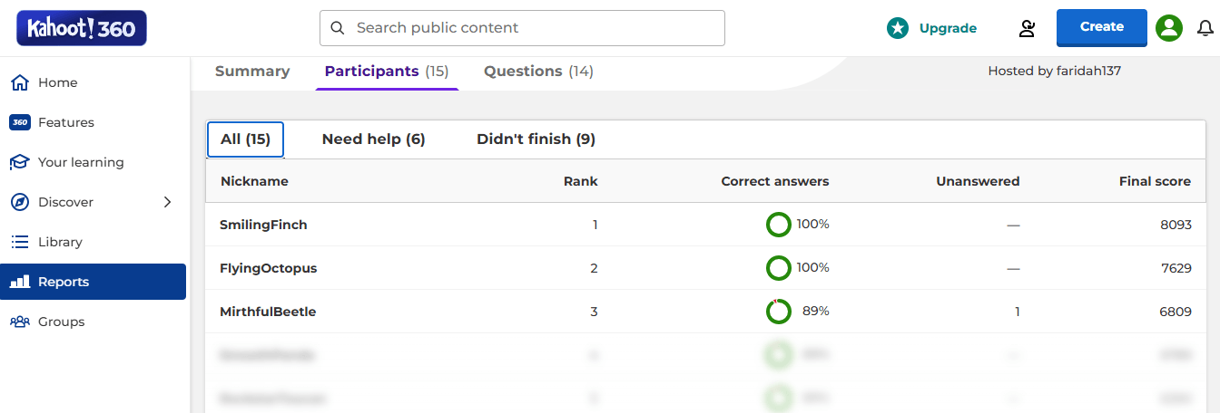Show the Didn't finish (9) participants
Screen dimensions: 1220x413
536,139
